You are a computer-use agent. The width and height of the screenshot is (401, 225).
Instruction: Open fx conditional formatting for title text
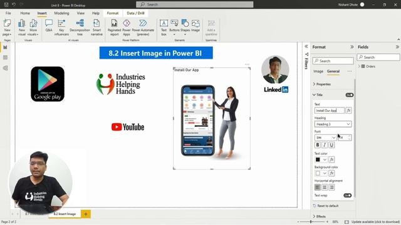click(348, 111)
